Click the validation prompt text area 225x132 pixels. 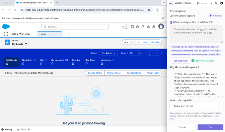pyautogui.click(x=196, y=34)
